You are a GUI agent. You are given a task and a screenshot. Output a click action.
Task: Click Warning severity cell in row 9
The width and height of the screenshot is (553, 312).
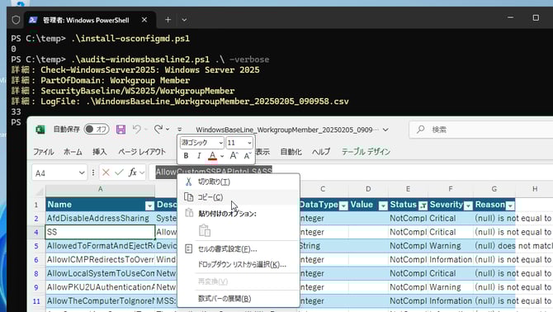[x=450, y=287]
